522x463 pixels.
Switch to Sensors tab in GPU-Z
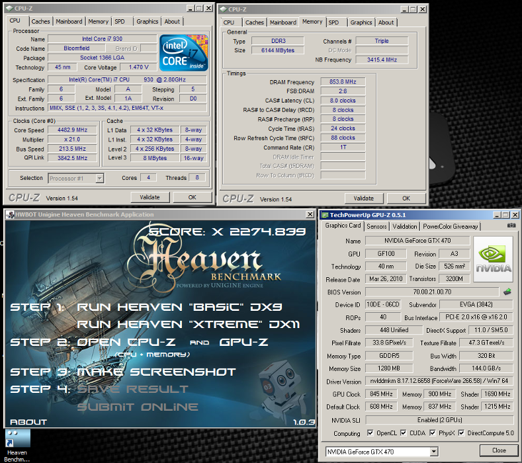pyautogui.click(x=376, y=227)
